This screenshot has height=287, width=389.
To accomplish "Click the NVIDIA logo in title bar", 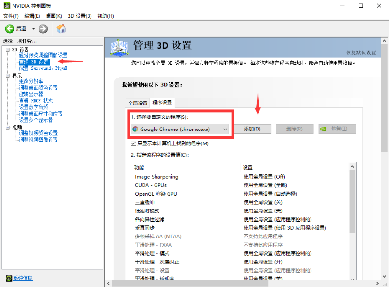I will (x=6, y=6).
